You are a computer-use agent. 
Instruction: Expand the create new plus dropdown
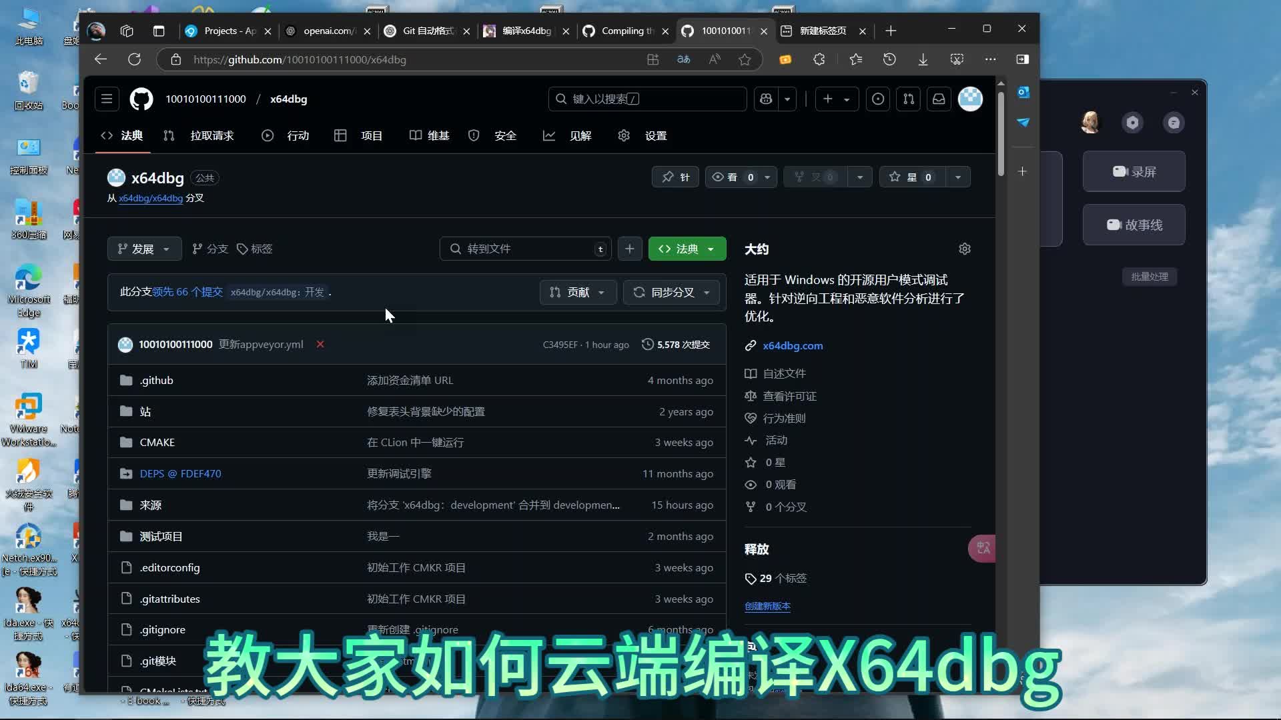pyautogui.click(x=837, y=99)
